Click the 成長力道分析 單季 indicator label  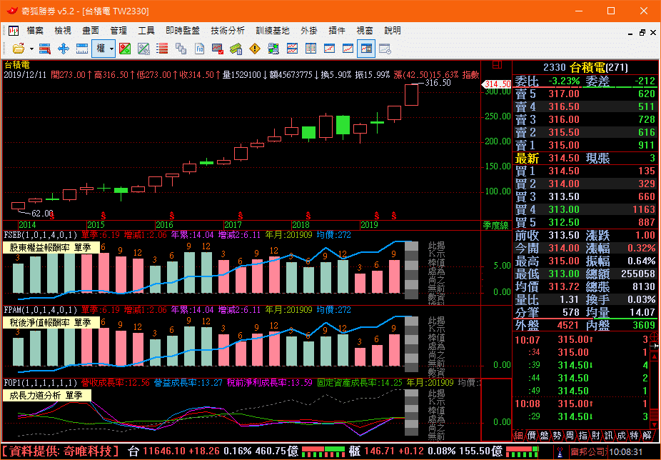tap(47, 396)
